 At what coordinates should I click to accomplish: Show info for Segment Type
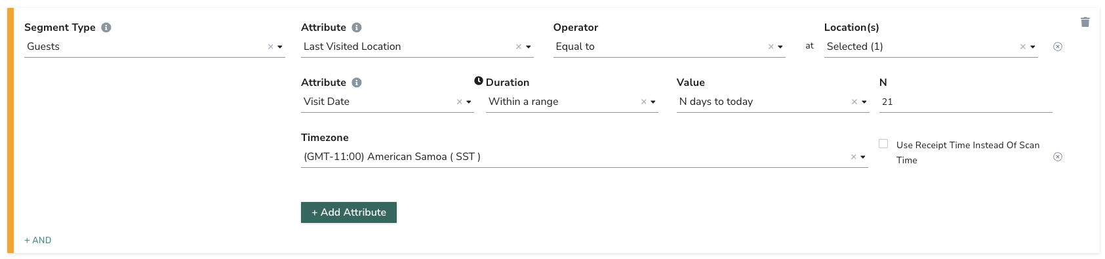(x=106, y=28)
